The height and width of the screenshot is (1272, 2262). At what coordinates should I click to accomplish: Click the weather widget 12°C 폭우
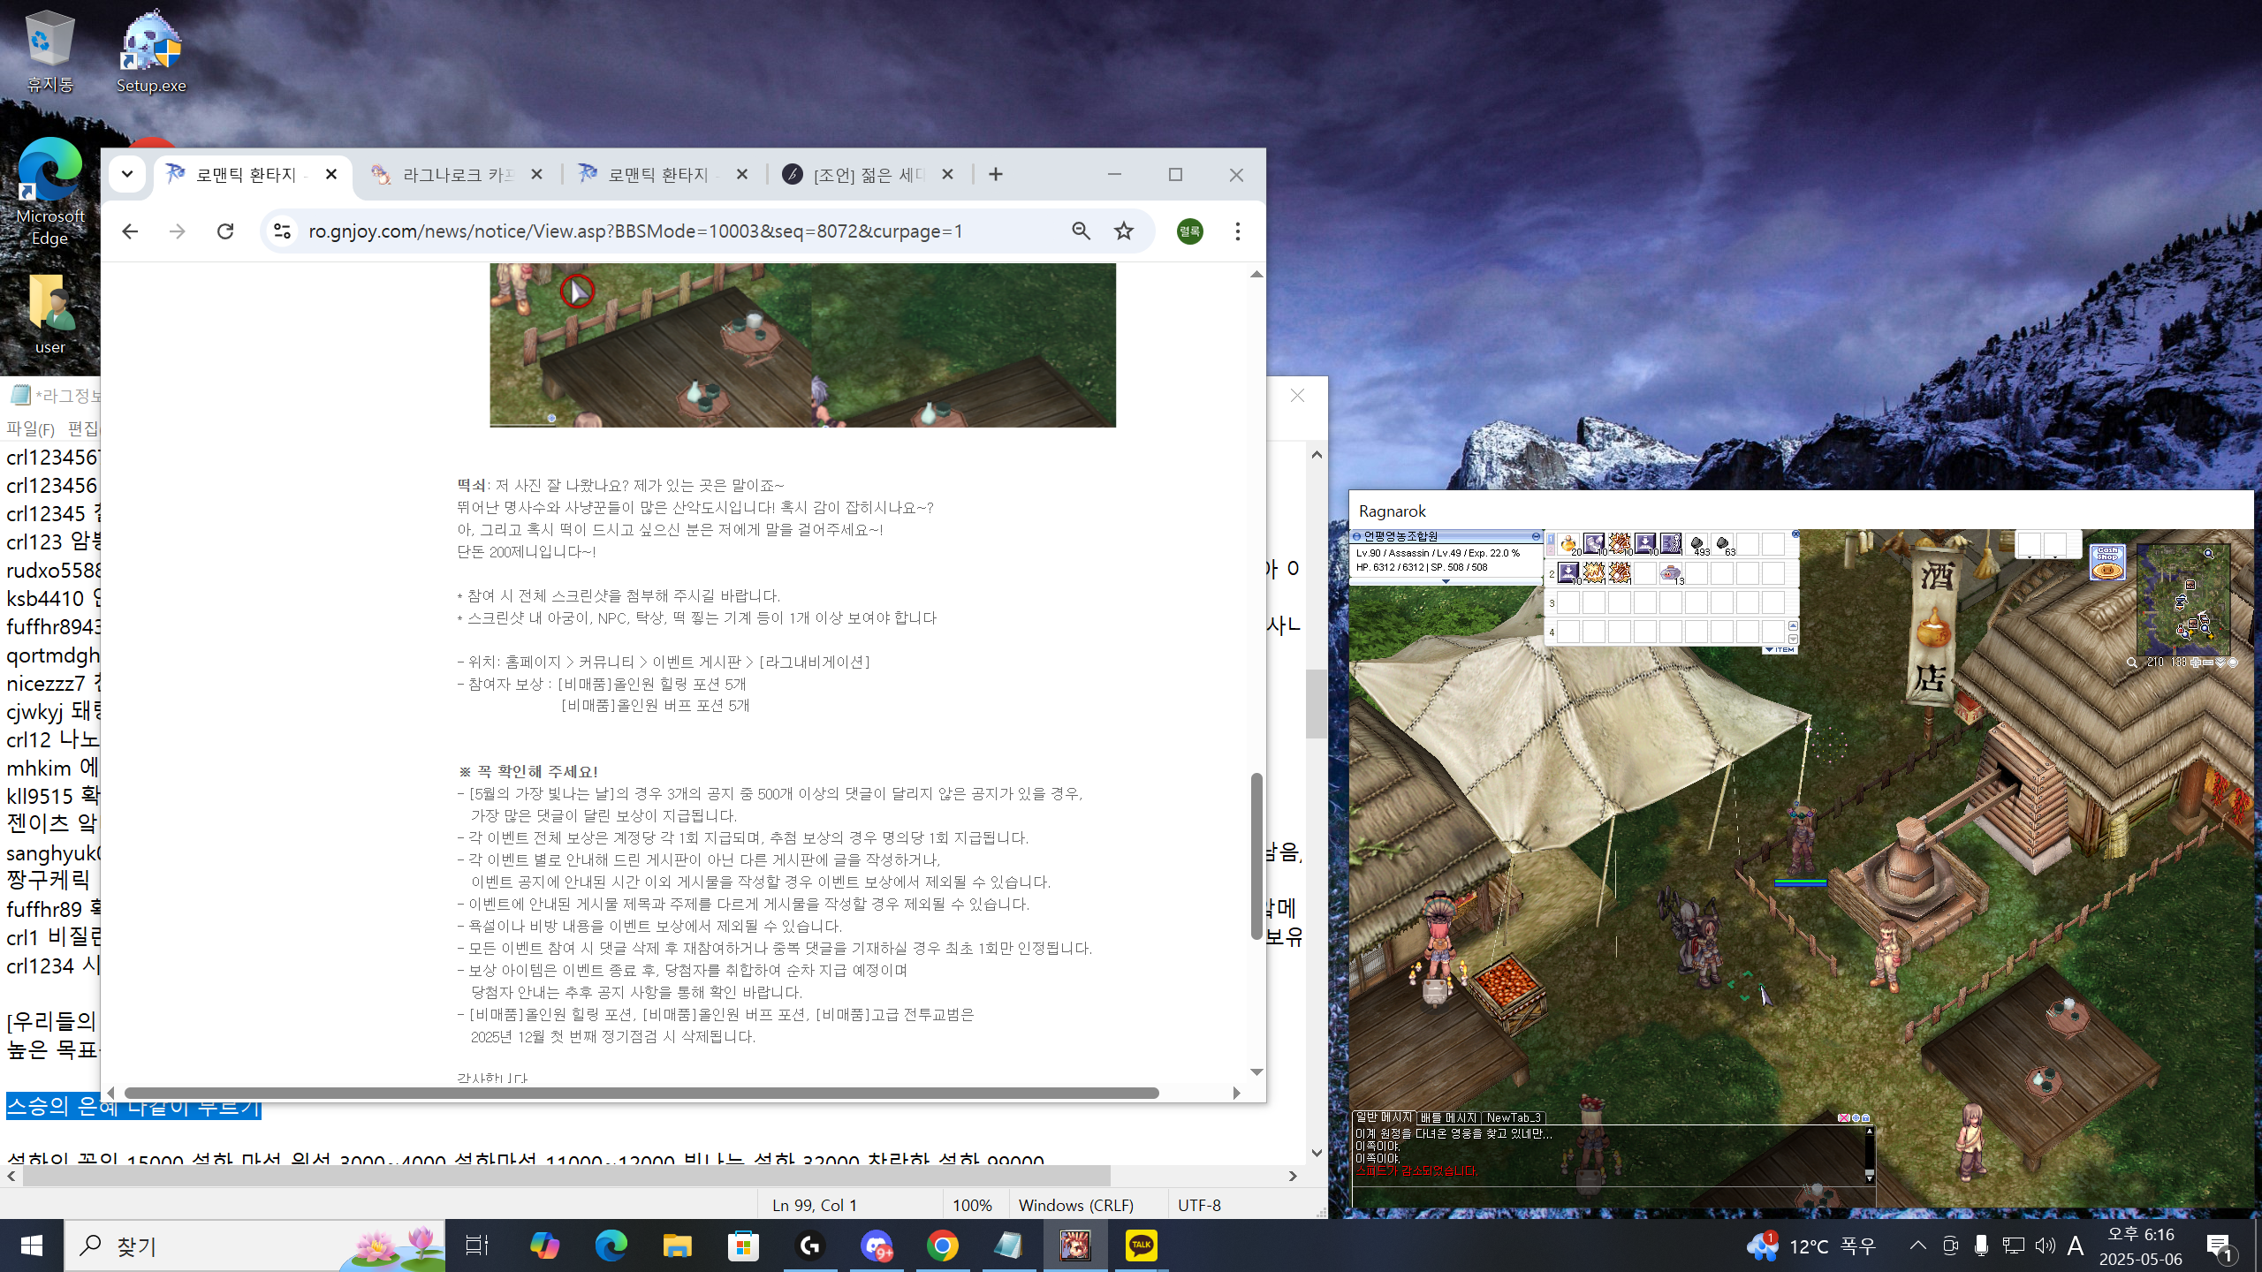1810,1245
